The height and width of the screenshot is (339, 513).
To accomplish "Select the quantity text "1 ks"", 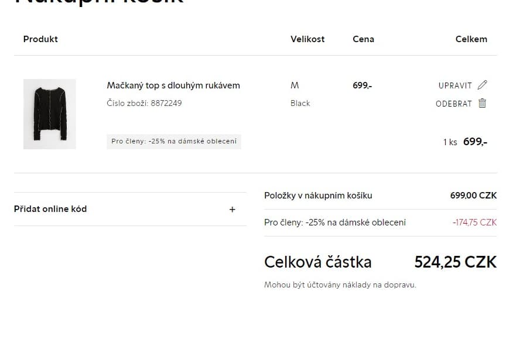I will click(x=450, y=142).
